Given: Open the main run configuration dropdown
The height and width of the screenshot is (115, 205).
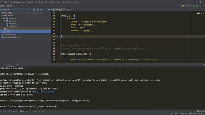Looking at the screenshot, I should click(x=186, y=6).
